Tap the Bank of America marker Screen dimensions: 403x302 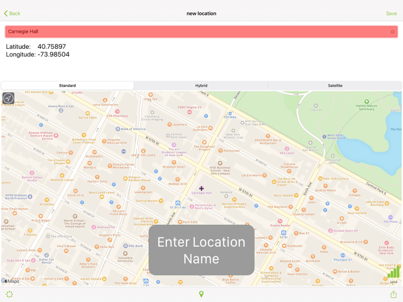coord(117,129)
